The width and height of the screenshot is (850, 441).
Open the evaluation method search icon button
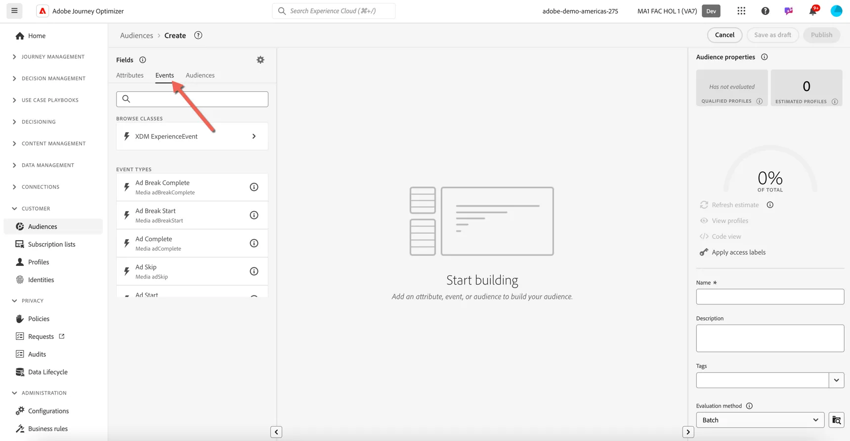pos(836,420)
